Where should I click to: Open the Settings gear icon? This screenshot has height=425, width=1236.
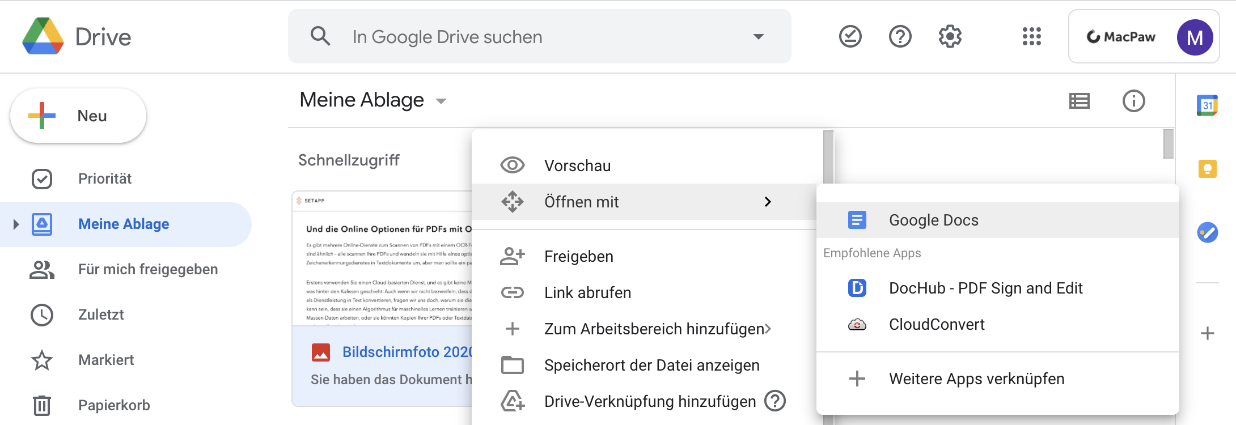tap(950, 37)
